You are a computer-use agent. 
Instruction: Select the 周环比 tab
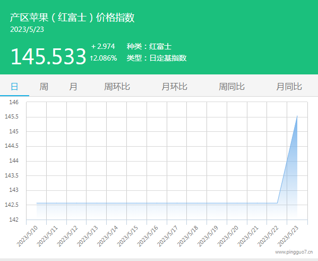pyautogui.click(x=117, y=87)
